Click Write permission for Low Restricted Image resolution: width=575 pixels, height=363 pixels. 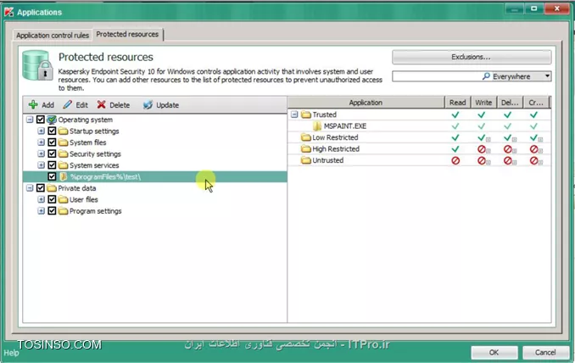click(x=482, y=138)
